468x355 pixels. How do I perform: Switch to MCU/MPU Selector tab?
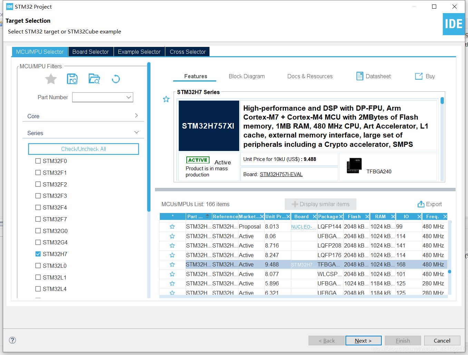40,52
